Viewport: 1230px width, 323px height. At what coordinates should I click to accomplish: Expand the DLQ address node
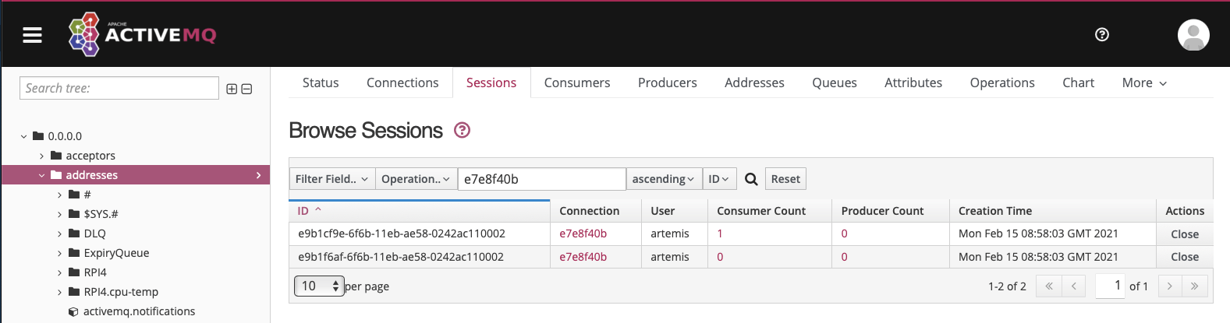[x=60, y=233]
